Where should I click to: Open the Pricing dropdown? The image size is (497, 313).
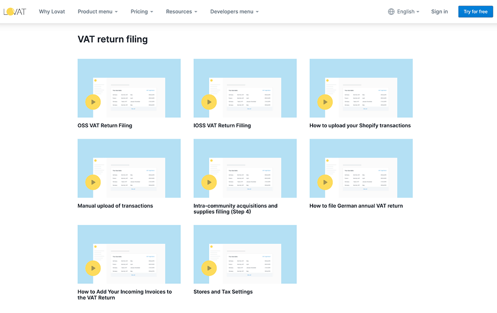click(142, 11)
